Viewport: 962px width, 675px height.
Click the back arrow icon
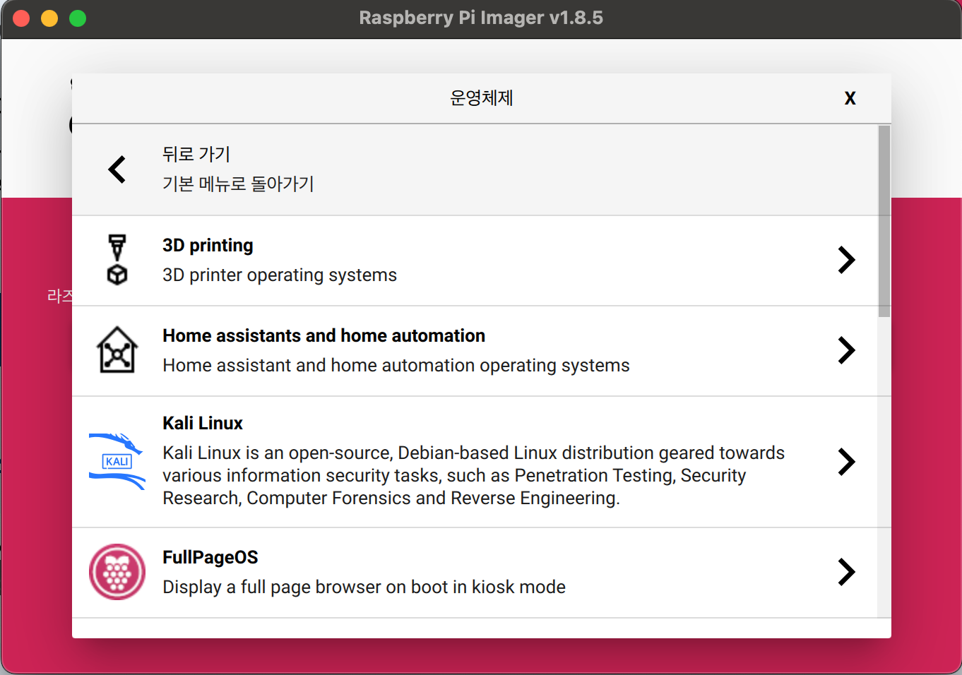point(117,169)
